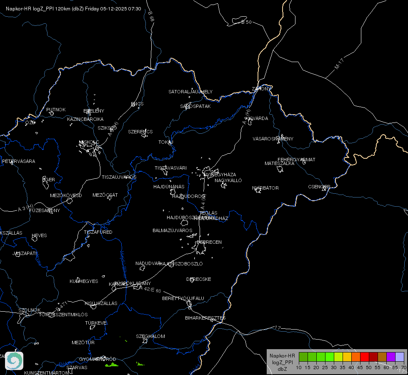Click the SÁTORALJAÚJHELY city label

190,92
